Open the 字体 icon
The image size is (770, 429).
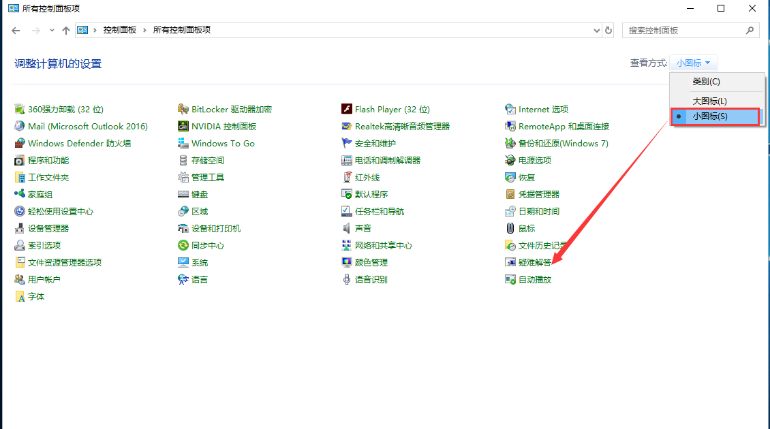coord(20,296)
